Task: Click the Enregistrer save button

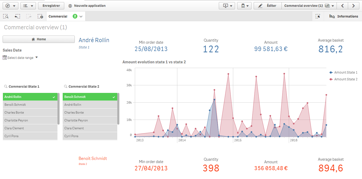Action: coord(51,5)
